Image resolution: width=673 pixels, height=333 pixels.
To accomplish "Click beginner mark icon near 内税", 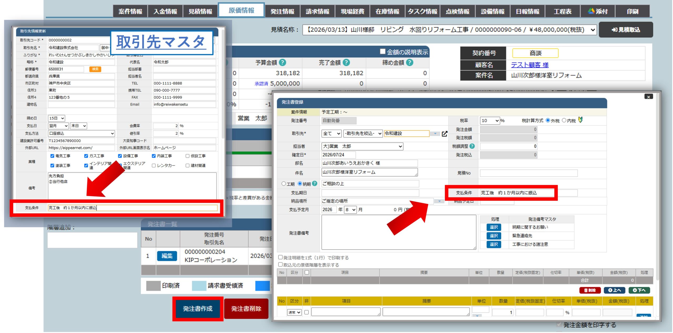I will [x=580, y=120].
